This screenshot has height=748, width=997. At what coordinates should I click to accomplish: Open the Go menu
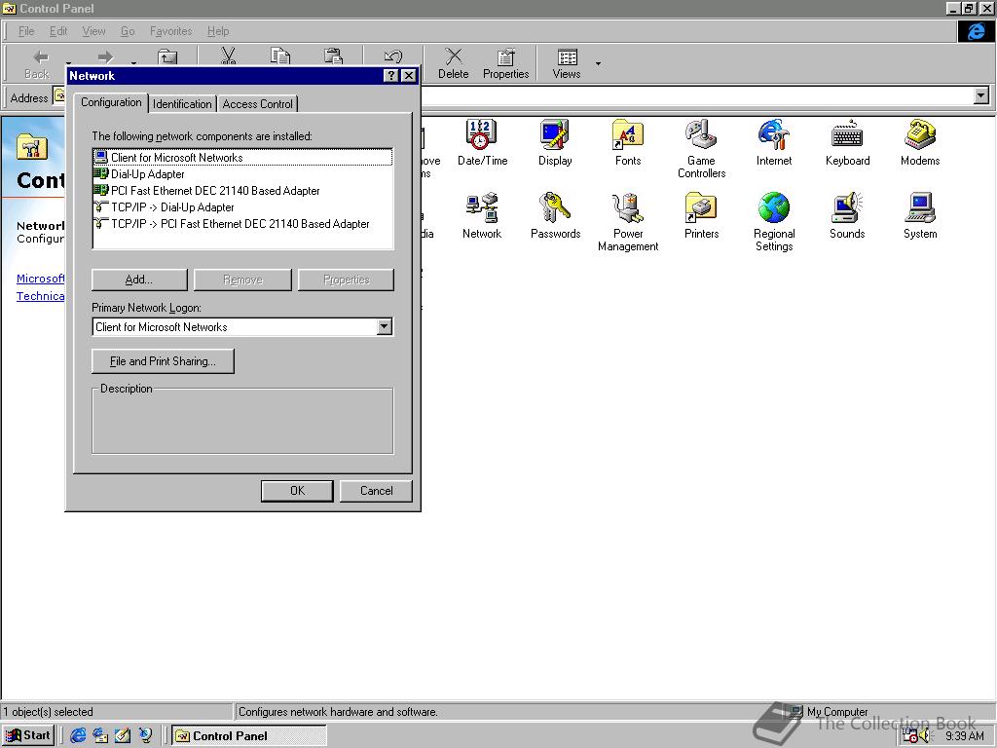pyautogui.click(x=128, y=31)
